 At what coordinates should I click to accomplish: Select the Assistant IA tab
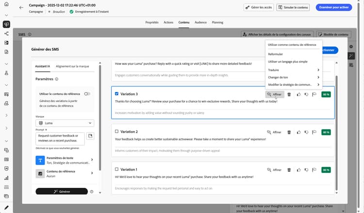[43, 66]
